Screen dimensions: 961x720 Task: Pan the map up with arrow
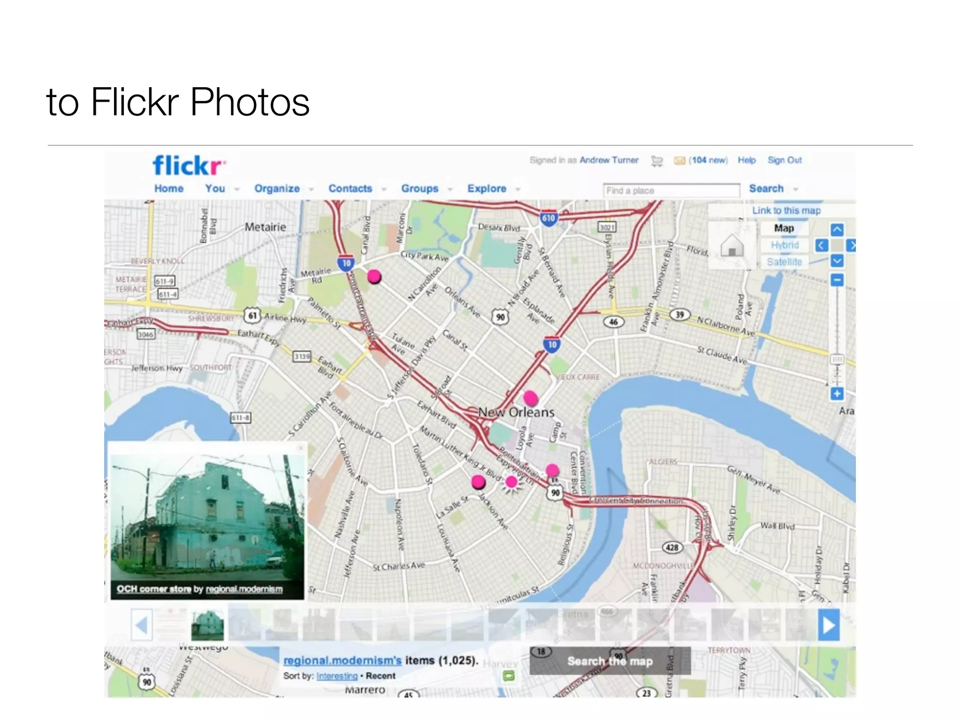click(x=837, y=230)
